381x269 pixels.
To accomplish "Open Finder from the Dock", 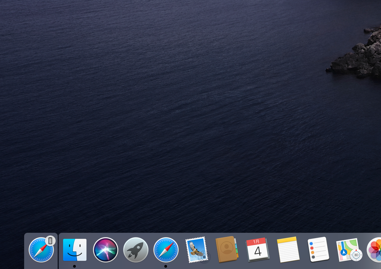I will pos(74,250).
